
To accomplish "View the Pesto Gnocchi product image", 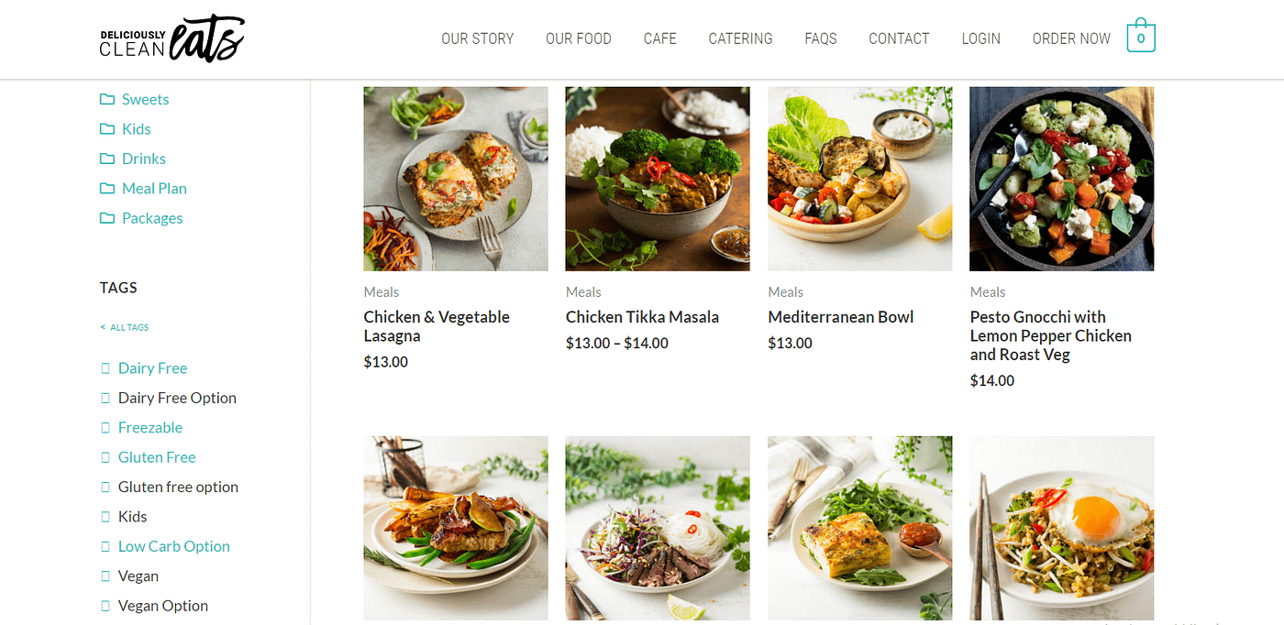I will pyautogui.click(x=1062, y=179).
